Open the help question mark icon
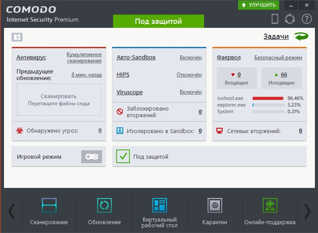The image size is (318, 233). click(x=307, y=19)
